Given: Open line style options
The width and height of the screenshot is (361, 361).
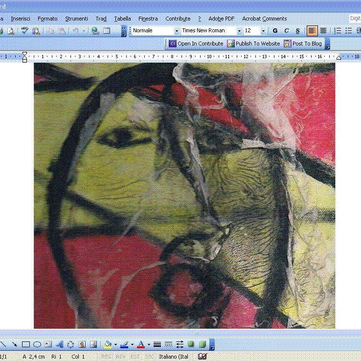Looking at the screenshot, I should [x=157, y=344].
